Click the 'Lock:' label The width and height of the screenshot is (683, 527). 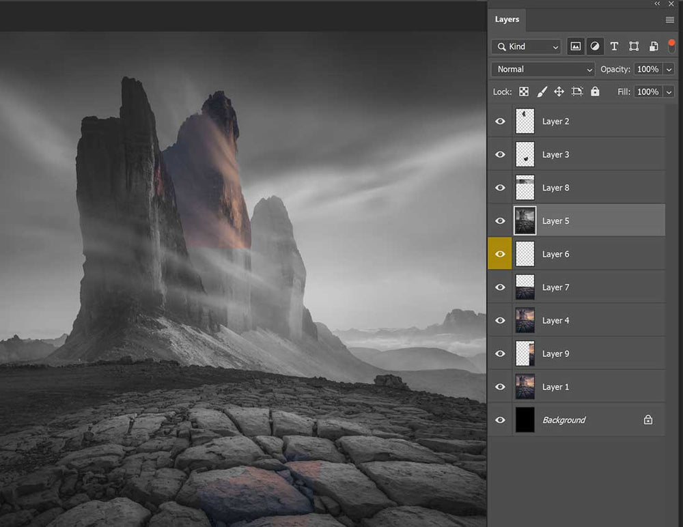point(502,92)
